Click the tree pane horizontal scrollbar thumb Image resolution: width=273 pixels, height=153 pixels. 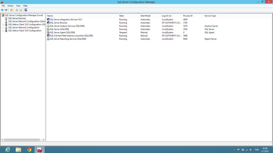(x=22, y=140)
